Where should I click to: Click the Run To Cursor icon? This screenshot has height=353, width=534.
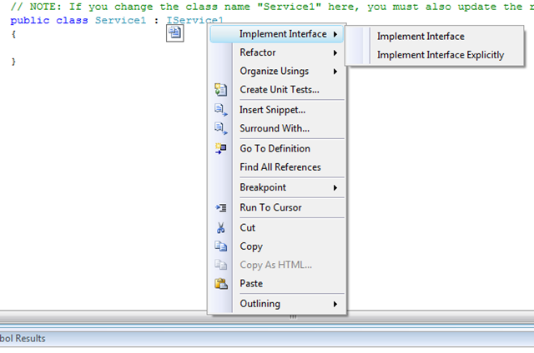[220, 207]
